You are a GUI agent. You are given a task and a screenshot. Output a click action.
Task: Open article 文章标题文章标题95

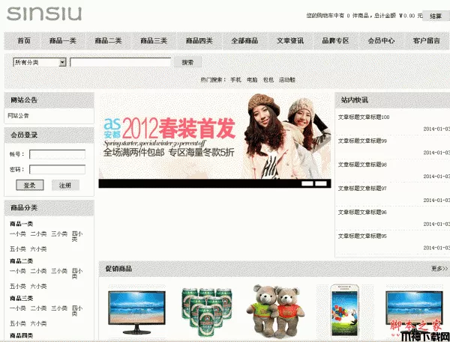point(362,236)
